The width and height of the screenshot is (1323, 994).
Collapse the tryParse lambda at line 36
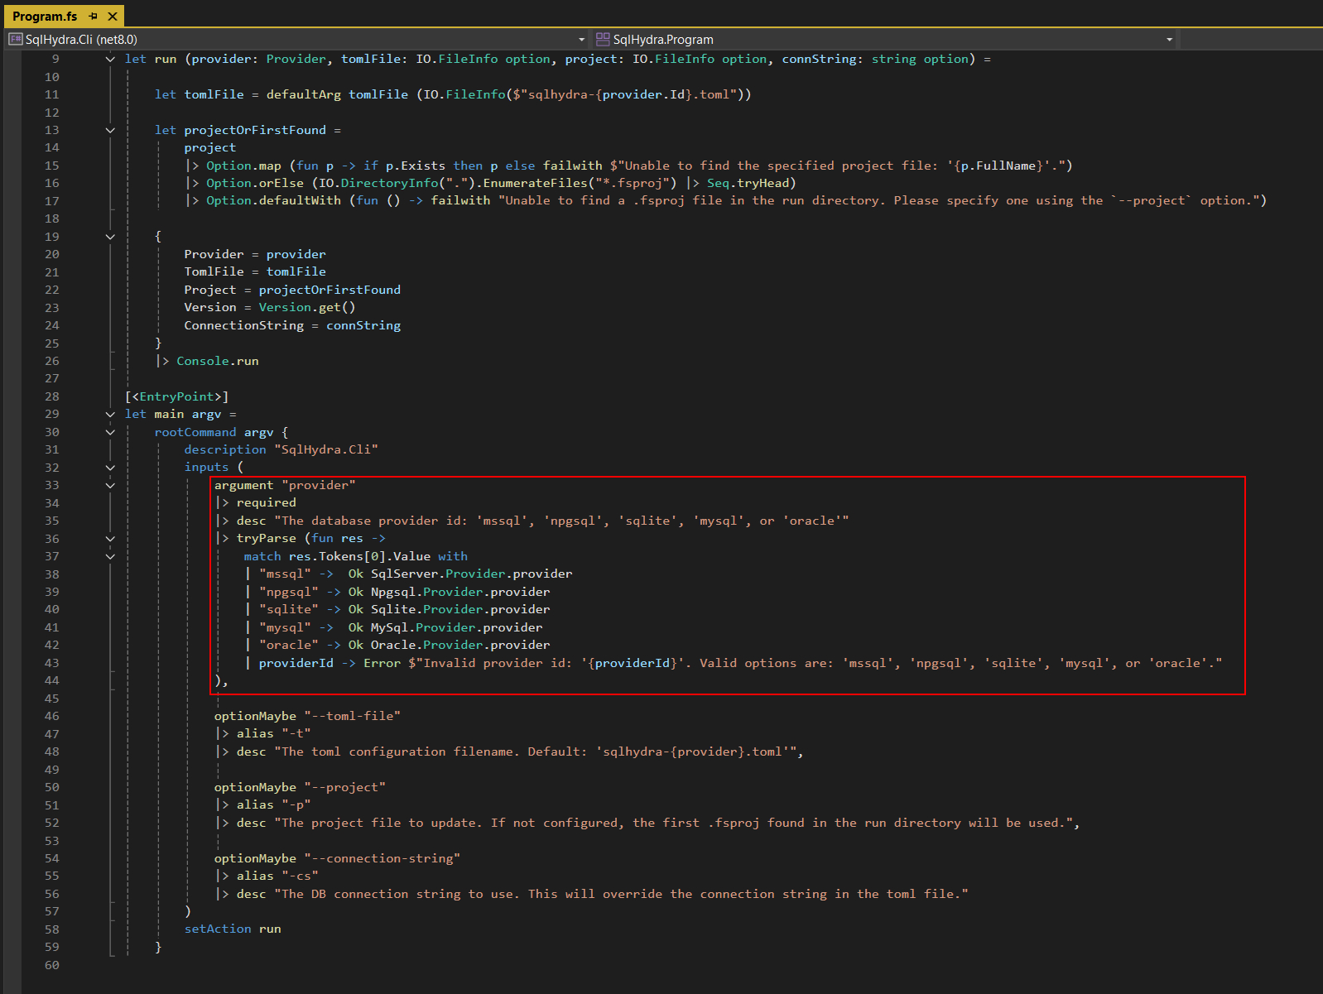[x=110, y=539]
